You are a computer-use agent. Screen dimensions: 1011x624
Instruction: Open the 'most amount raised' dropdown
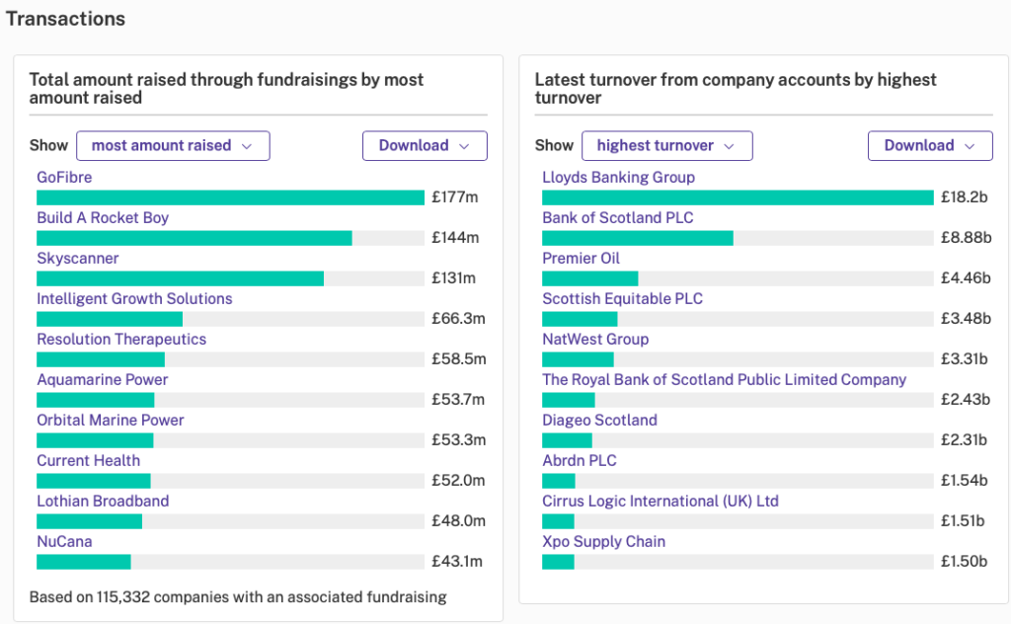click(173, 146)
